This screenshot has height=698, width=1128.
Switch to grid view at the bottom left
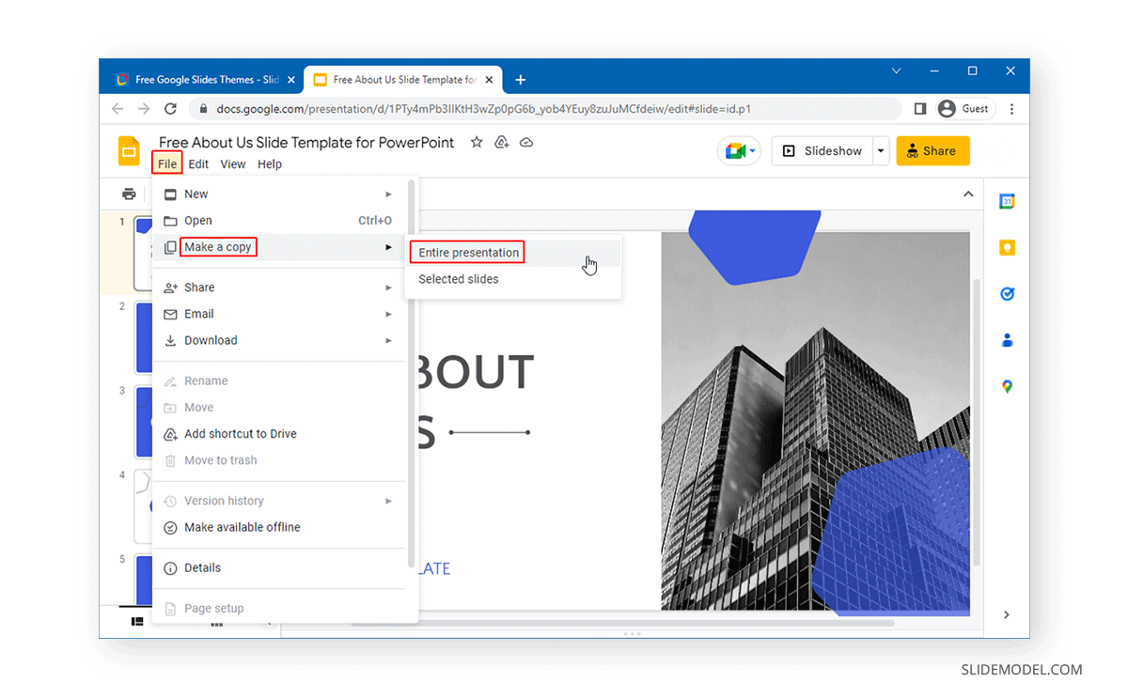136,621
